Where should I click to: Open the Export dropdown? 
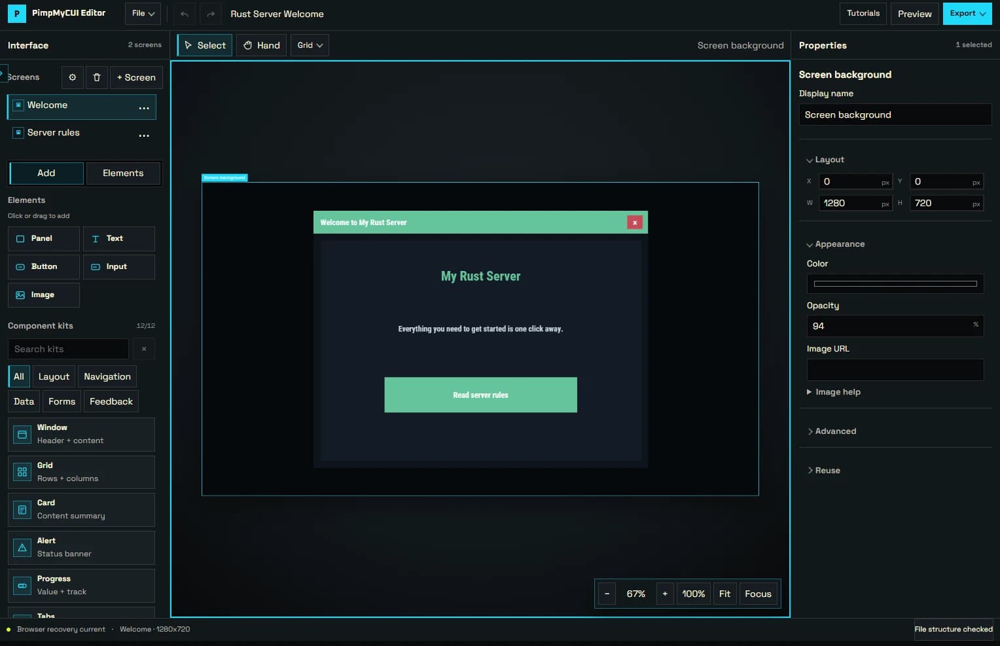tap(967, 14)
